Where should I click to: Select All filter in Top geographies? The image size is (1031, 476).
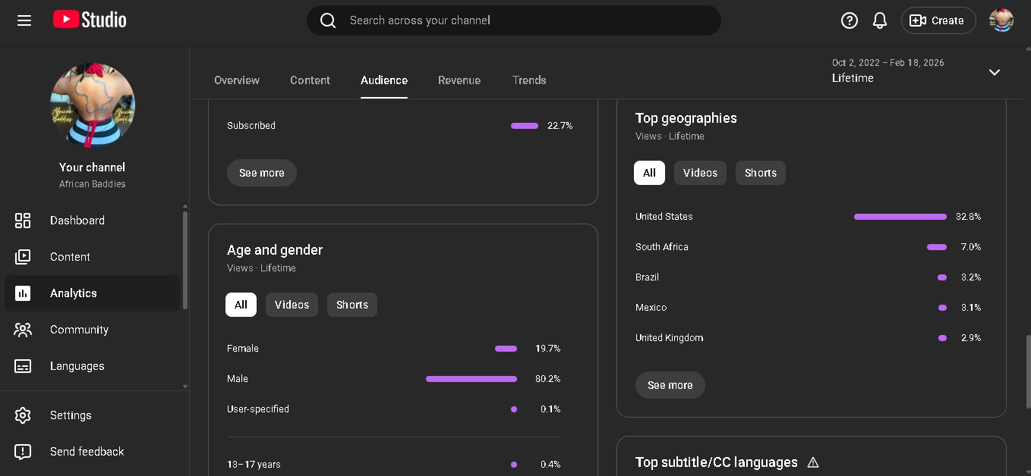(x=649, y=173)
